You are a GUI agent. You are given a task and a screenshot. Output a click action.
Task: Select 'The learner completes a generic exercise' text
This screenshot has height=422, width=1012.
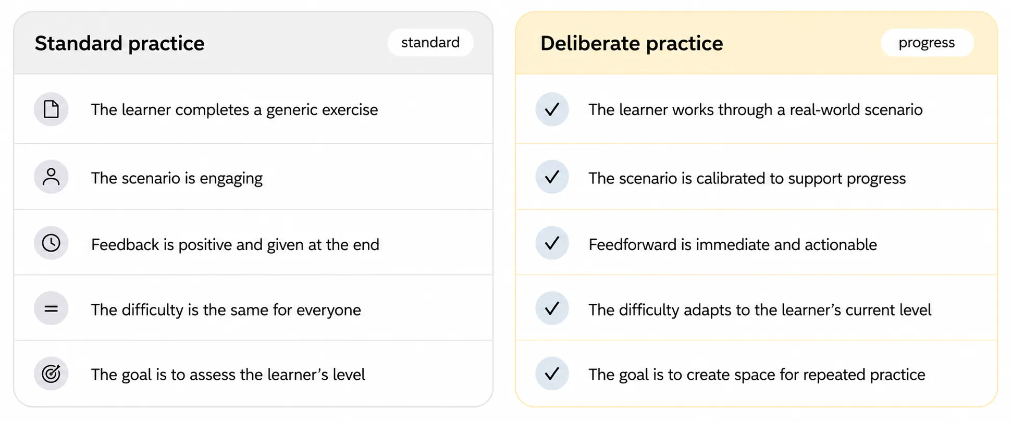coord(235,110)
